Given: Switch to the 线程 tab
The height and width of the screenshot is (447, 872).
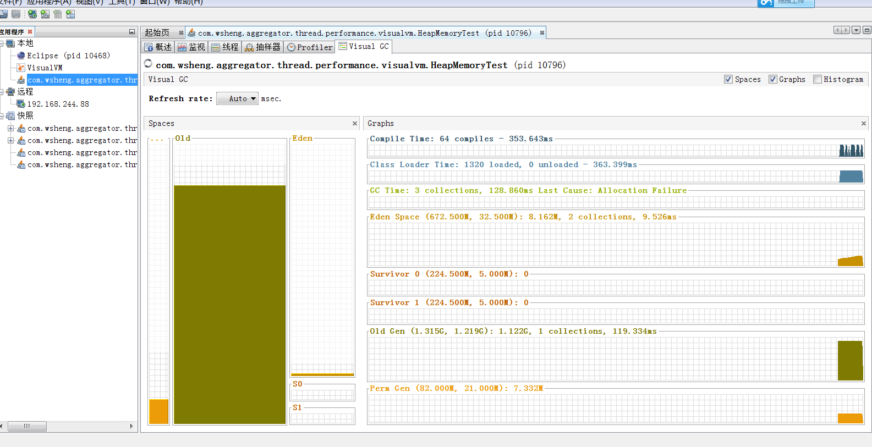Looking at the screenshot, I should tap(225, 47).
